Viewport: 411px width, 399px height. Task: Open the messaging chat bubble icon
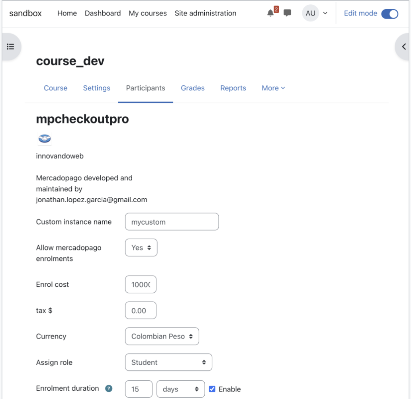(287, 13)
